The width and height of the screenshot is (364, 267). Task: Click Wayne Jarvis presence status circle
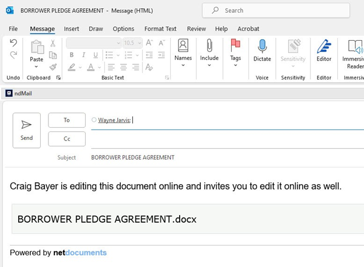pos(94,120)
